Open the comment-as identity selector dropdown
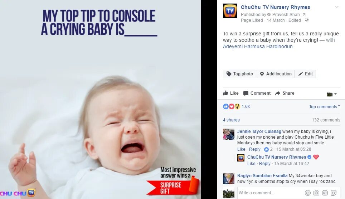The height and width of the screenshot is (199, 345). (332, 94)
